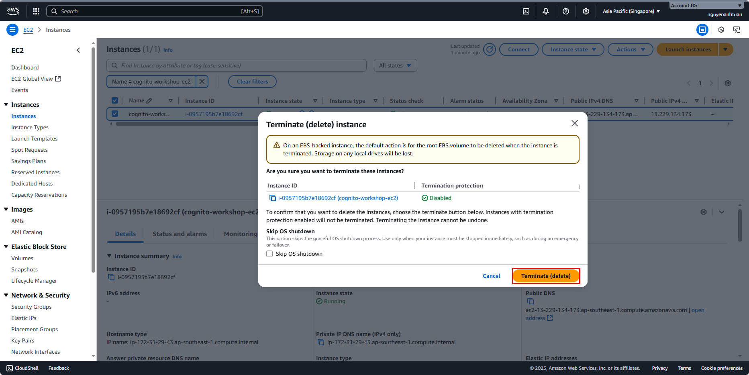Open CloudShell from the top bar icon
Screen dimensions: 749x375
pos(526,11)
